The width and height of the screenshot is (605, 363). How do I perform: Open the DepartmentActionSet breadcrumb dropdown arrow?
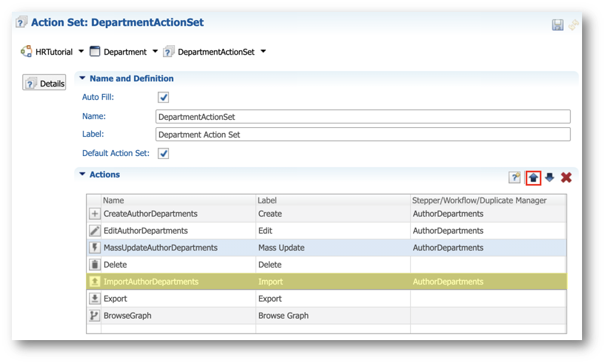pos(263,51)
